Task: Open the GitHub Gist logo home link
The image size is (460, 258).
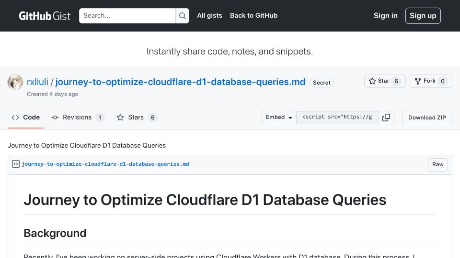Action: tap(45, 16)
